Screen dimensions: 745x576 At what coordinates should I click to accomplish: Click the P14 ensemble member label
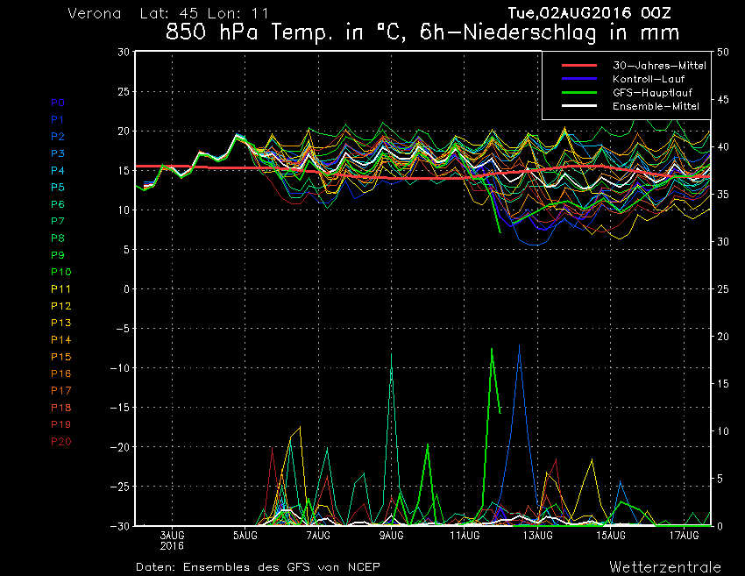click(60, 340)
